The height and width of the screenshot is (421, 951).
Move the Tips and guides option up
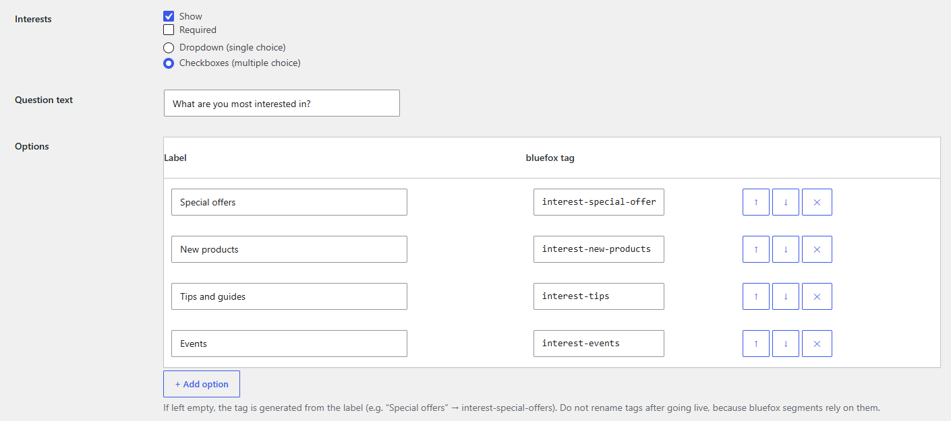(x=756, y=296)
